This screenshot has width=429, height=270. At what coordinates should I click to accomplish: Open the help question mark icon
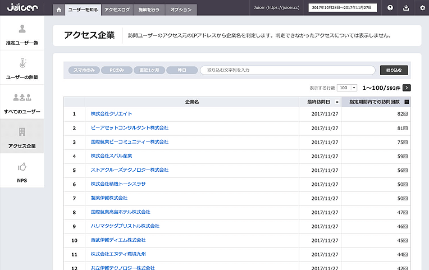tap(390, 8)
